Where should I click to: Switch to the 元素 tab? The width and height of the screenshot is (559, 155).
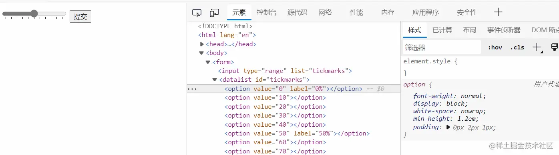[239, 12]
